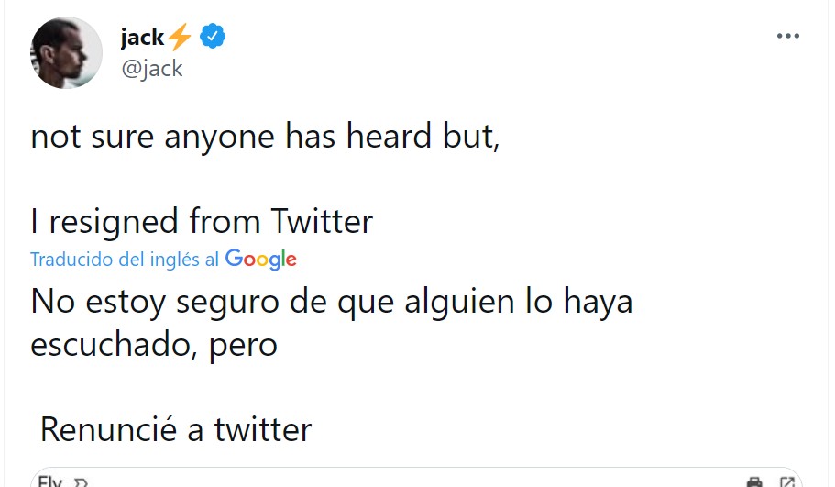Click the printer icon in the embedded card

[x=754, y=481]
